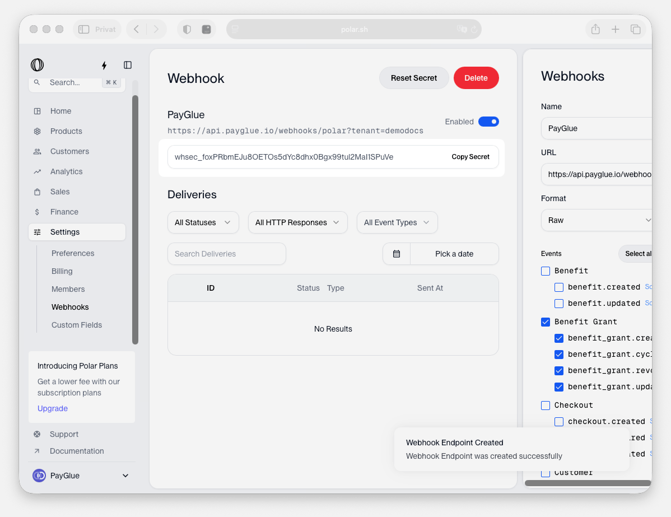Image resolution: width=671 pixels, height=517 pixels.
Task: Click the Analytics trend line icon
Action: pyautogui.click(x=37, y=171)
